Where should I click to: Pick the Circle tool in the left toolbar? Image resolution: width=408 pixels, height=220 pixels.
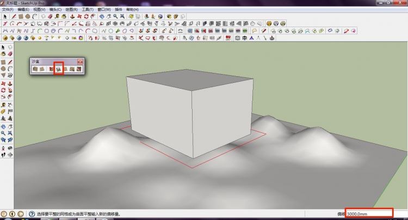3,69
